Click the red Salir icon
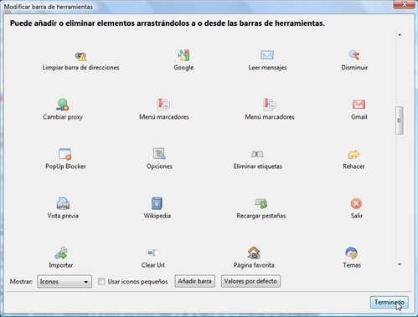This screenshot has height=317, width=418. click(x=356, y=203)
